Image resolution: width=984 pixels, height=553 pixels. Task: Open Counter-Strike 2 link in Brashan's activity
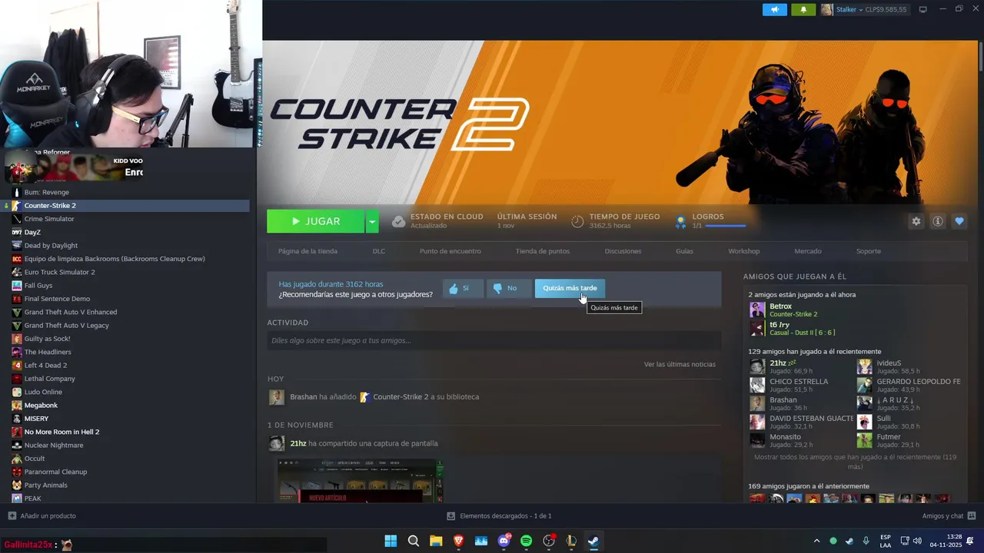(401, 397)
